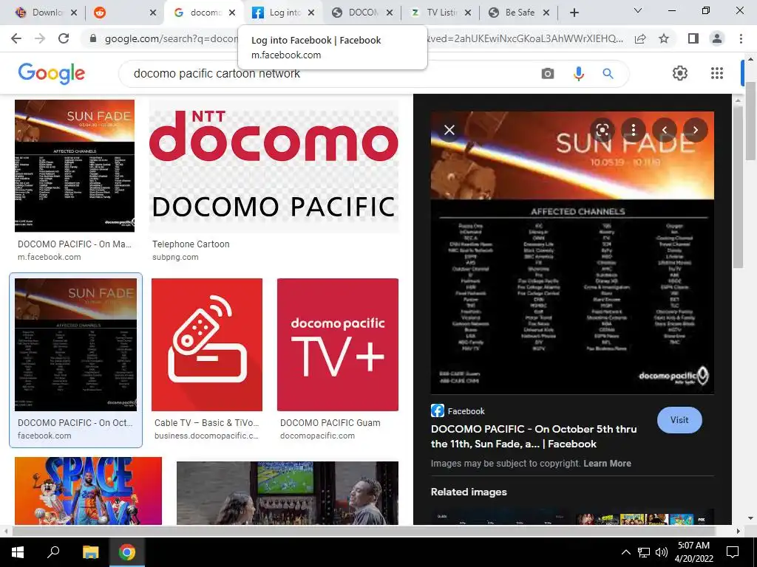Click the Chrome icon in the taskbar

pos(127,552)
